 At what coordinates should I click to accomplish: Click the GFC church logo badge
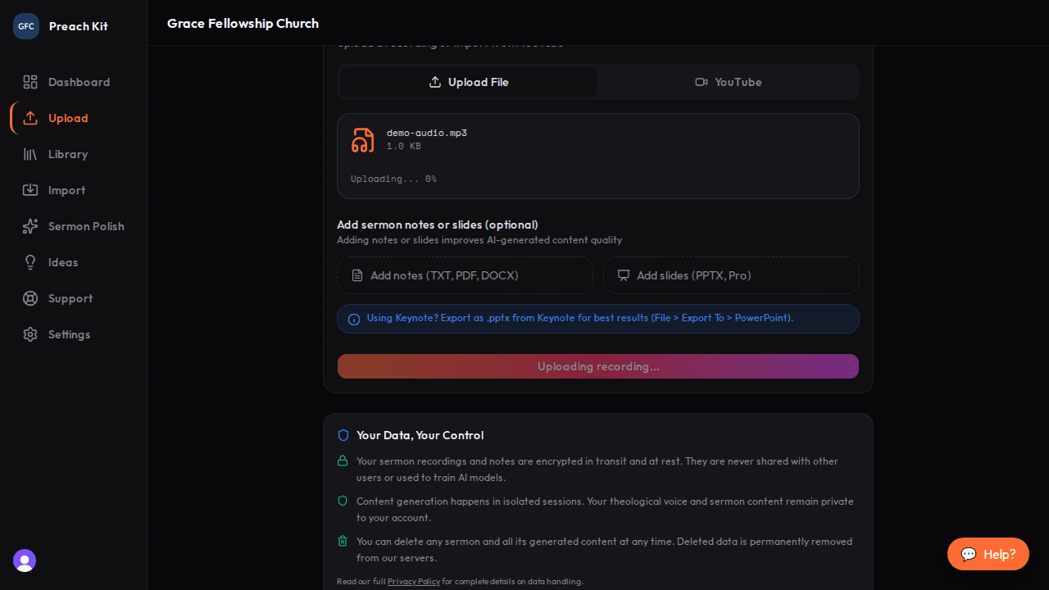click(26, 26)
